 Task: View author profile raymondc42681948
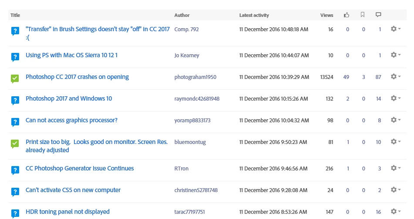click(197, 99)
